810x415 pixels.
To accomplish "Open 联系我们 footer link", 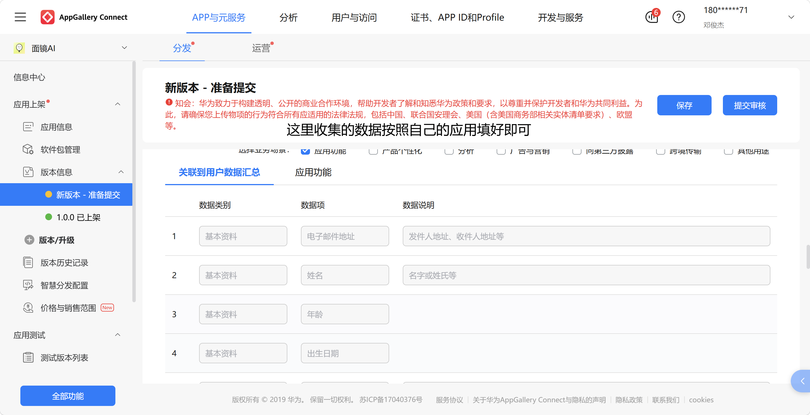I will (x=666, y=400).
